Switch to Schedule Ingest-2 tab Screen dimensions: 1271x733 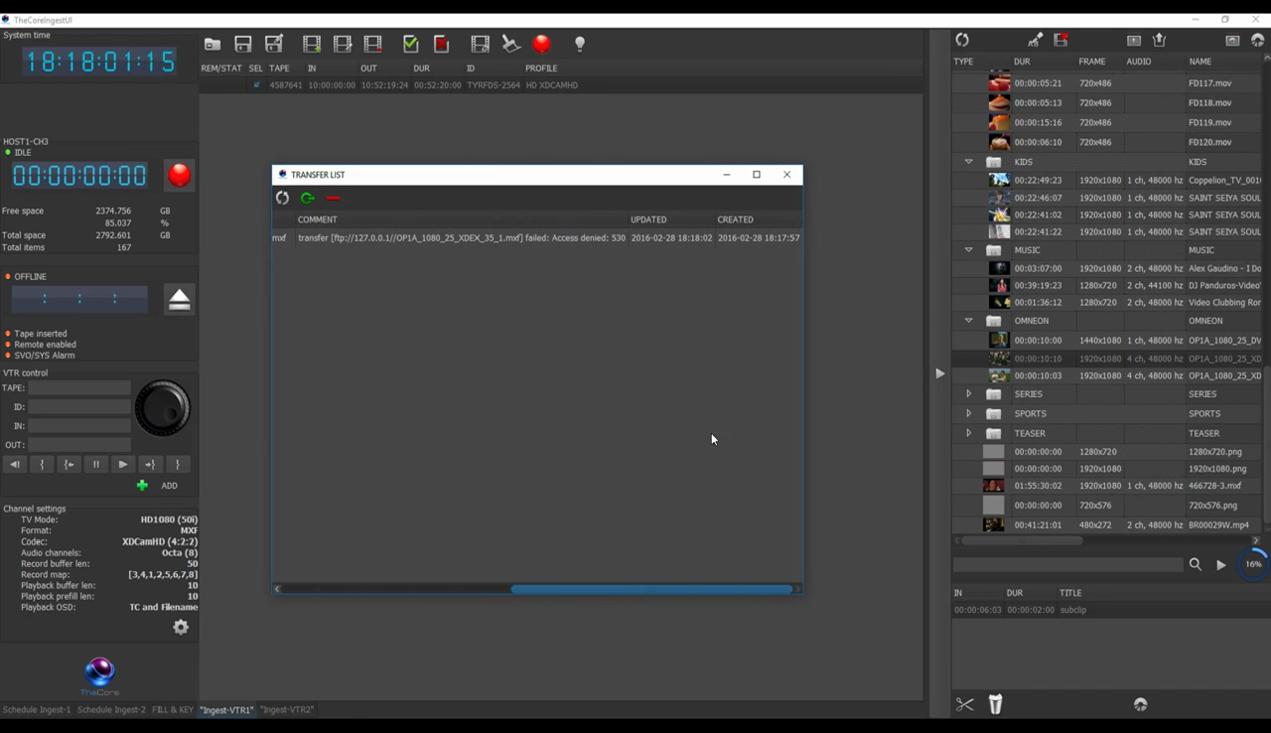[x=111, y=709]
